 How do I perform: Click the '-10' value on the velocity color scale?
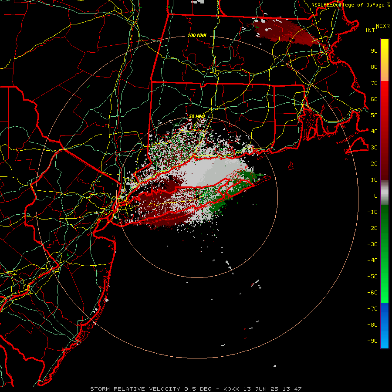pos(372,212)
